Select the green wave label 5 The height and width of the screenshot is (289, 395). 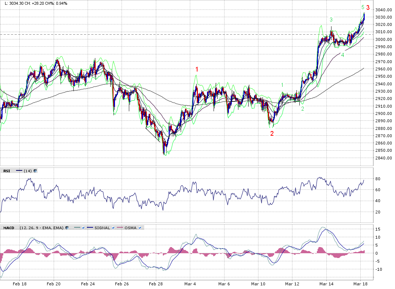363,7
